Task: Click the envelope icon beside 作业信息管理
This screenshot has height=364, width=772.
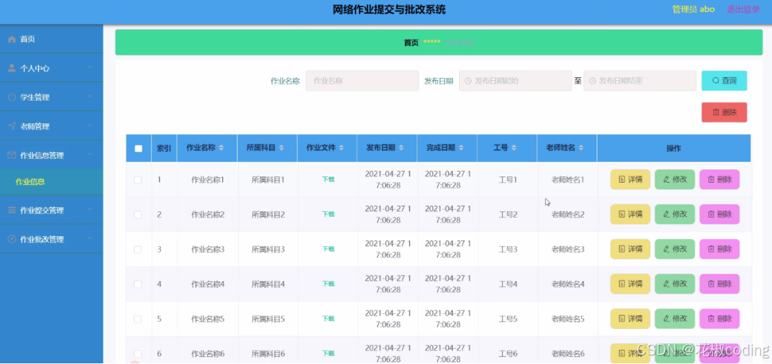Action: [x=12, y=156]
